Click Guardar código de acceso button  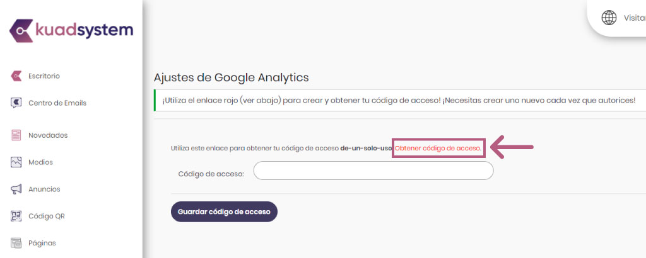click(x=224, y=211)
